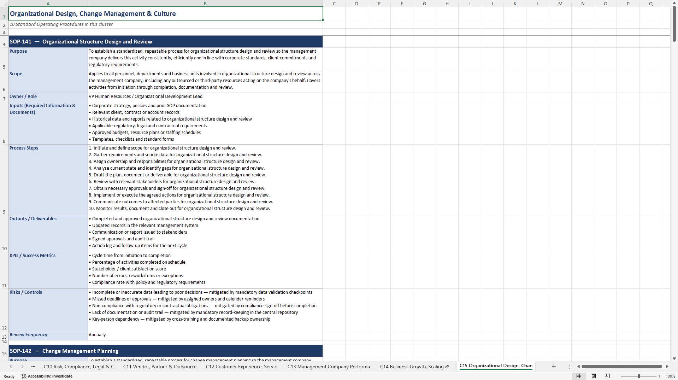The image size is (678, 380).
Task: Click next sheet navigation arrow
Action: coord(22,367)
